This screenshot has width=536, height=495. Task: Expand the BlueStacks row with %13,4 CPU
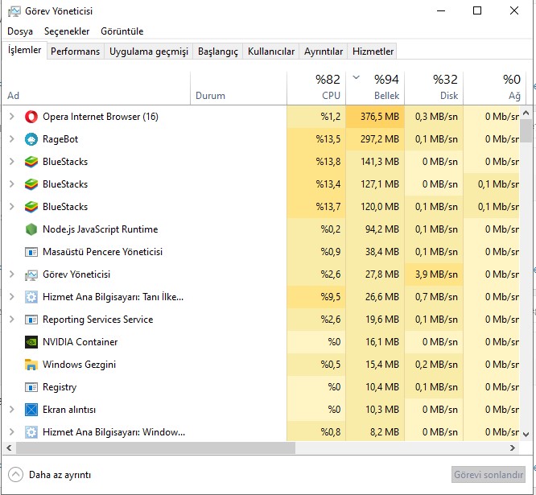(x=11, y=184)
